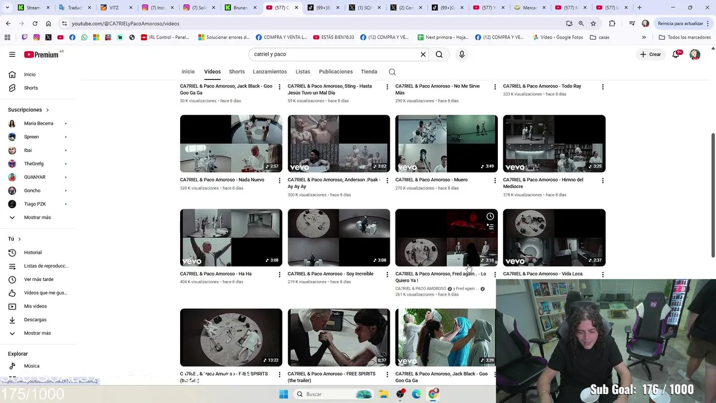Open the Tienda tab
The height and width of the screenshot is (403, 716).
coord(369,72)
